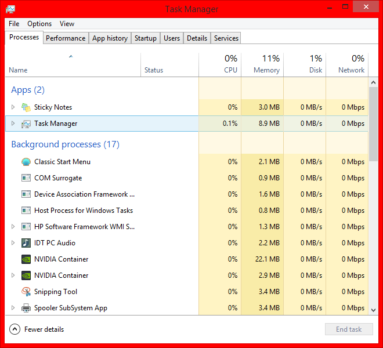Click the Device Association Framework icon
The image size is (383, 348).
click(26, 194)
